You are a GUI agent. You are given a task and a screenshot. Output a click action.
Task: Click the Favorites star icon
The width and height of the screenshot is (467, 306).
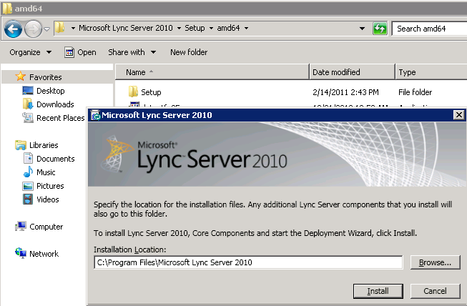coord(21,76)
